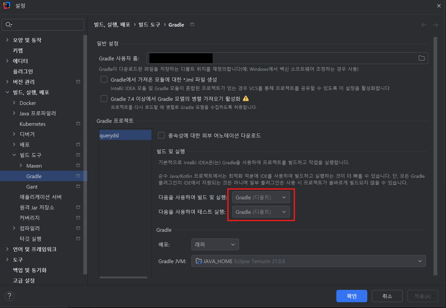Click project-level icon on 원격 Jar 저장소 row
The height and width of the screenshot is (308, 446).
(78, 207)
